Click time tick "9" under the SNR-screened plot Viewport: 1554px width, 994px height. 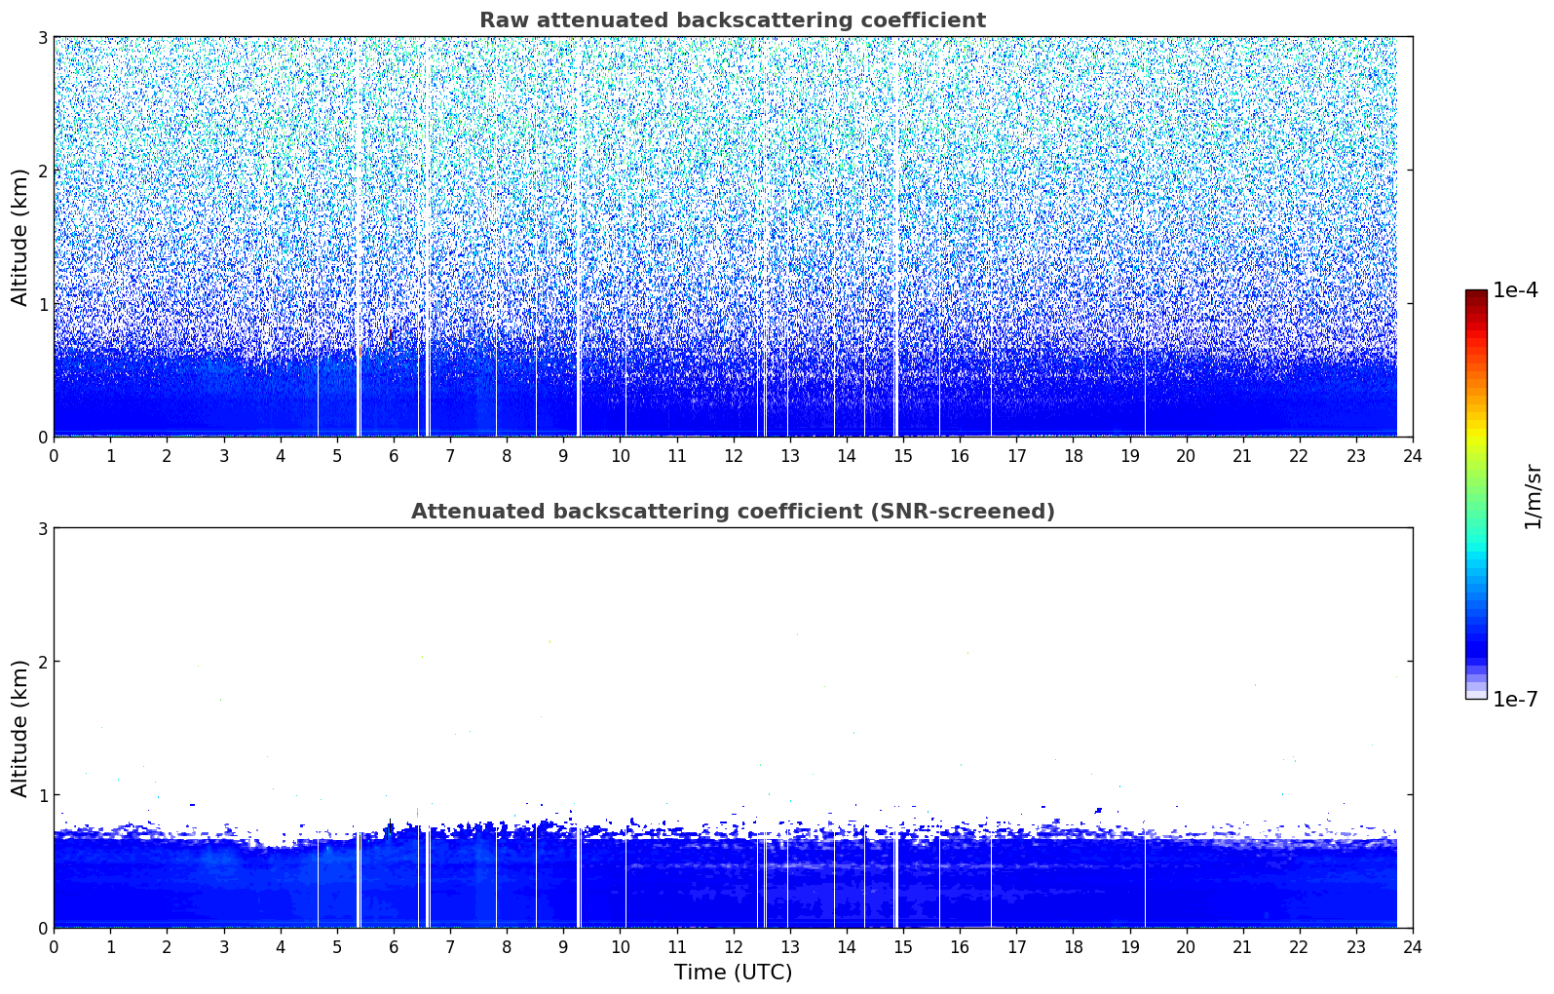[x=563, y=946]
